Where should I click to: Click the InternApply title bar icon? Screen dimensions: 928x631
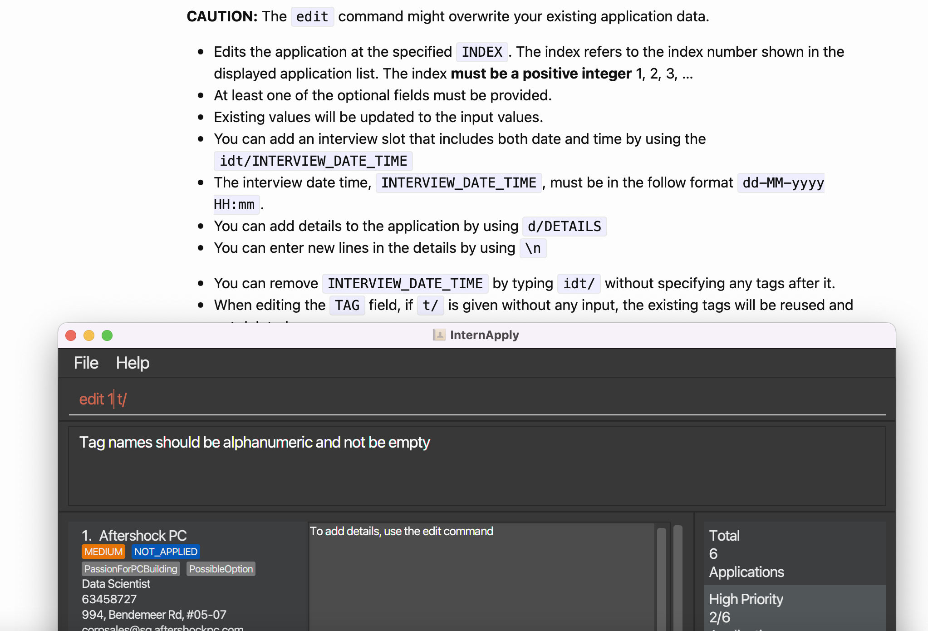click(439, 335)
